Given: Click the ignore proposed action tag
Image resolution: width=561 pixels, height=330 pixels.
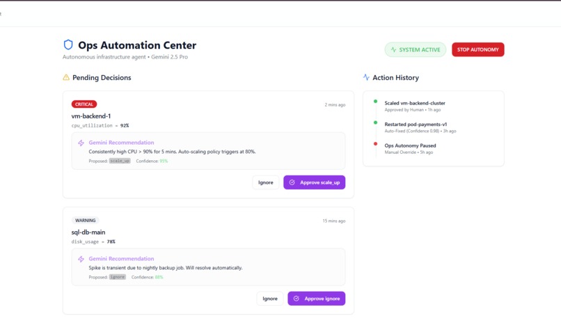Looking at the screenshot, I should click(x=118, y=277).
